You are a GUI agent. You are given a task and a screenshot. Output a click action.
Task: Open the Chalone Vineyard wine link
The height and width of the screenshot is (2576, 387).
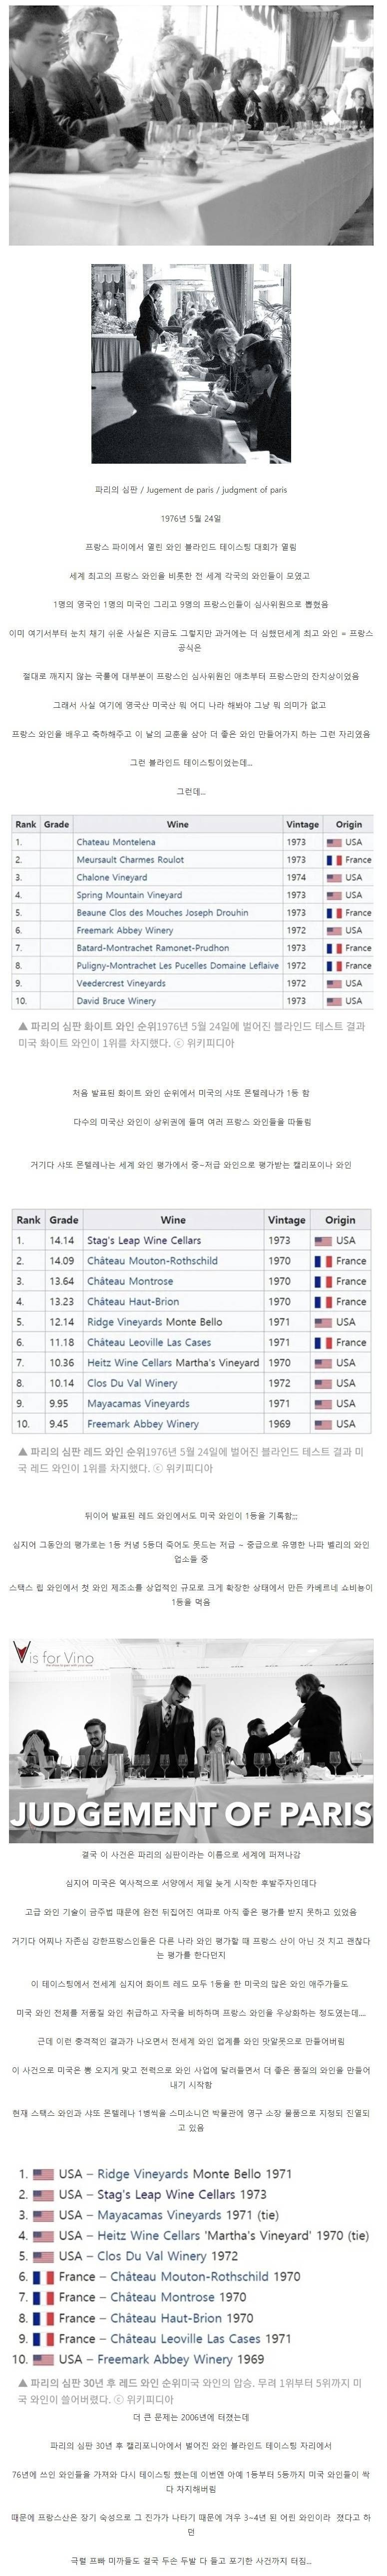(x=112, y=877)
